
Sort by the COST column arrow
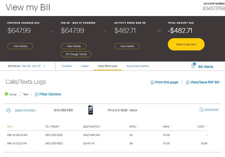(x=206, y=127)
